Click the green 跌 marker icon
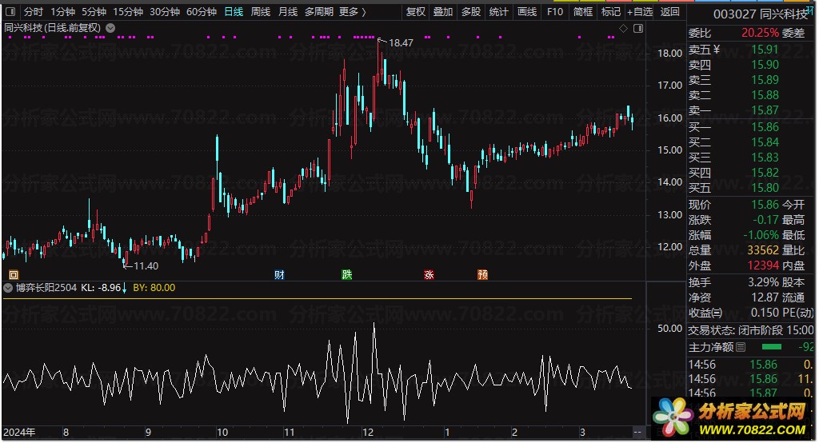The height and width of the screenshot is (443, 819). [346, 275]
